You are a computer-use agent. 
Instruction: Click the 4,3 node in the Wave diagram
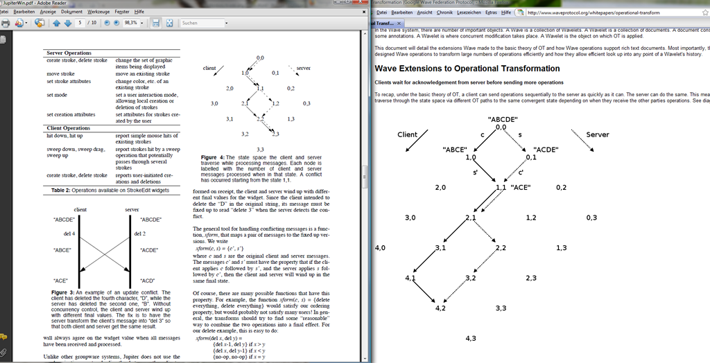(x=471, y=338)
